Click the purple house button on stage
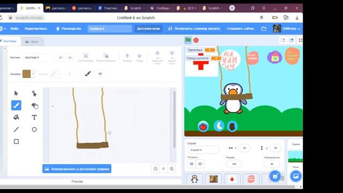The image size is (343, 193). [x=274, y=57]
